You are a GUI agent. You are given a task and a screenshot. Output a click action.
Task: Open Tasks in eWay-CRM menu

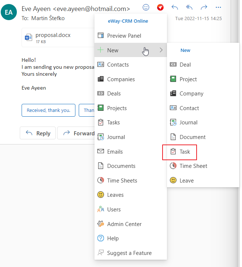[x=131, y=123]
